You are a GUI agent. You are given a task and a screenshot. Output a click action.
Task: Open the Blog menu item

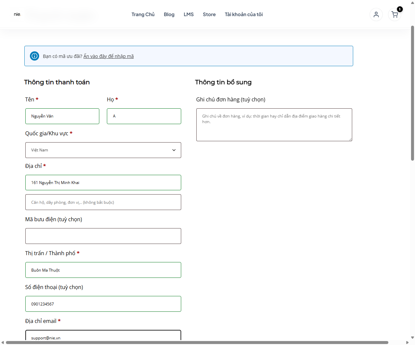(169, 14)
